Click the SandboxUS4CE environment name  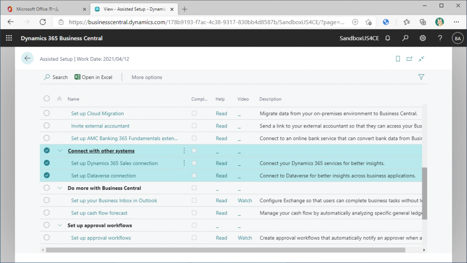tap(359, 38)
